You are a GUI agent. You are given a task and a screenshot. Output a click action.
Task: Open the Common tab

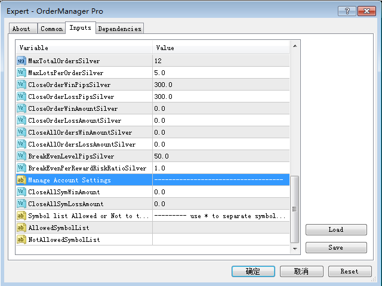pyautogui.click(x=51, y=29)
